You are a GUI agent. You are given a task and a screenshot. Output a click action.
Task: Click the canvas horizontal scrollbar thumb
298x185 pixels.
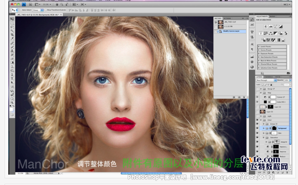point(151,173)
